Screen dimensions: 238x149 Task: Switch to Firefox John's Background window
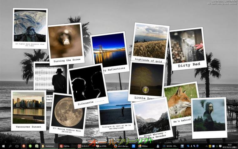click(x=122, y=146)
